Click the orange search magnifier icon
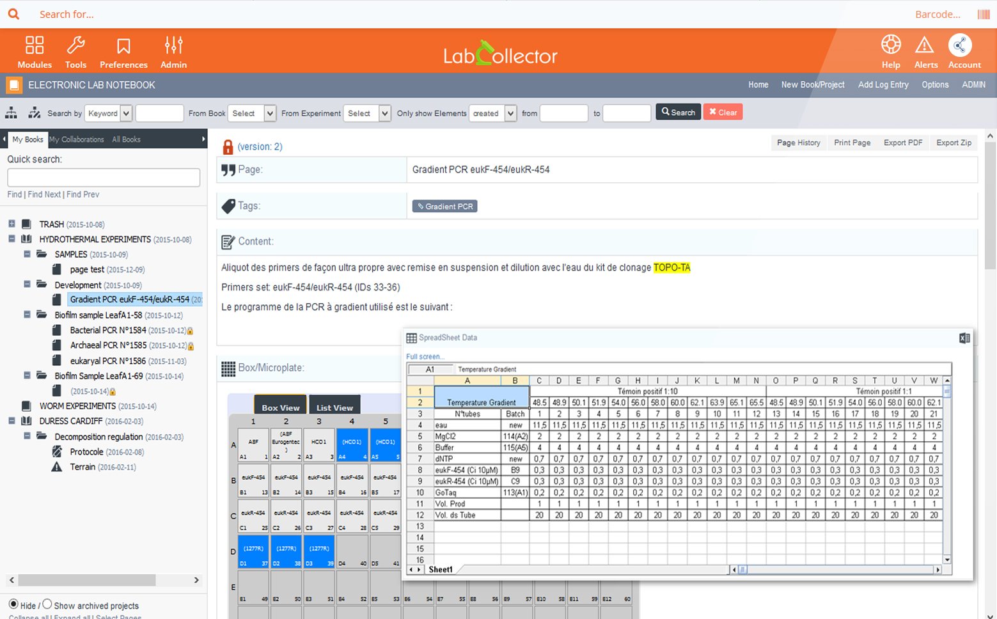The width and height of the screenshot is (997, 619). 13,13
